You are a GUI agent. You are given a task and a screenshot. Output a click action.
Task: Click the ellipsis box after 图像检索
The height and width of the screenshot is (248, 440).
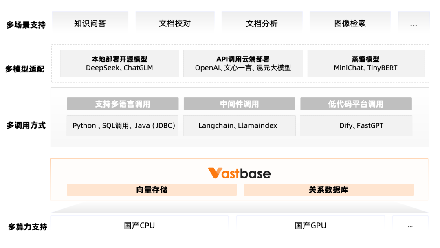[414, 23]
